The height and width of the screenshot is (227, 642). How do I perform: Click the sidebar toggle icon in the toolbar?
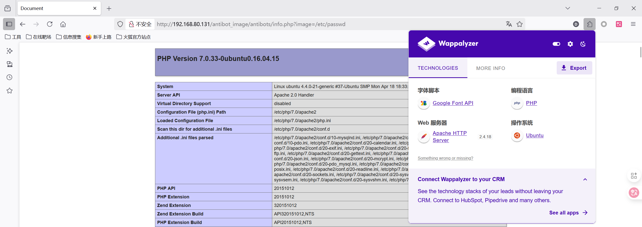point(9,24)
